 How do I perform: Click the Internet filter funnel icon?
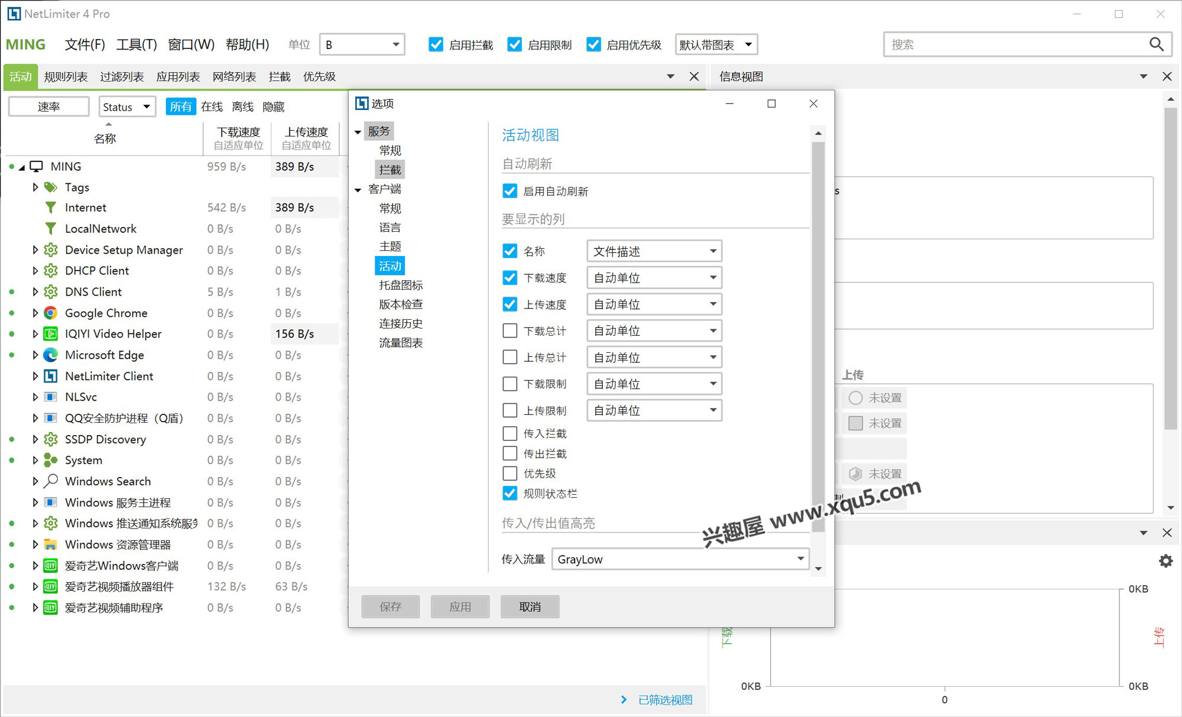coord(51,207)
